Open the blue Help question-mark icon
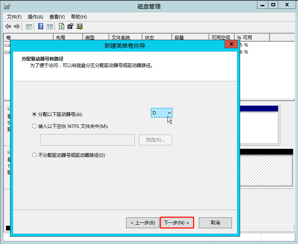Viewport: 298px width, 244px height. point(41,26)
